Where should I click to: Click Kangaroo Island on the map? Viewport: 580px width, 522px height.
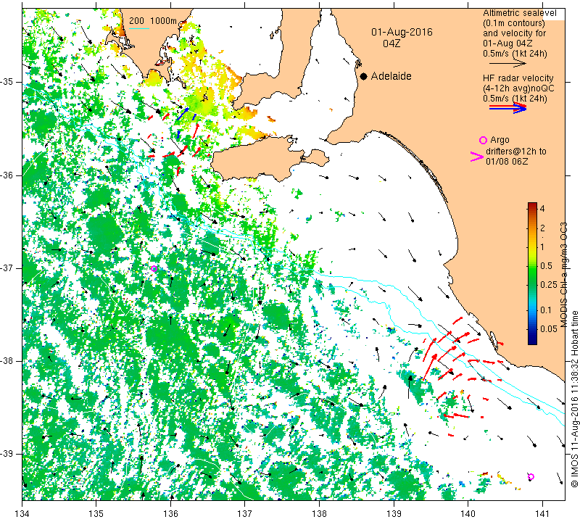[259, 159]
